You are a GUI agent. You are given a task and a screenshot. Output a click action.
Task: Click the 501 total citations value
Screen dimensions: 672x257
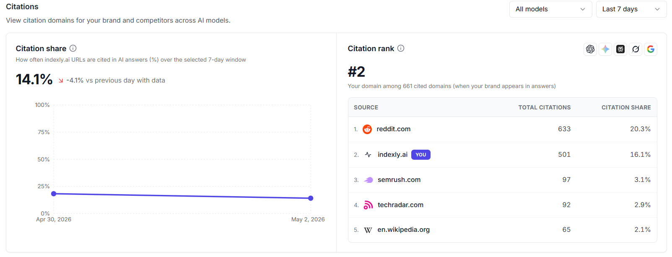click(x=564, y=155)
